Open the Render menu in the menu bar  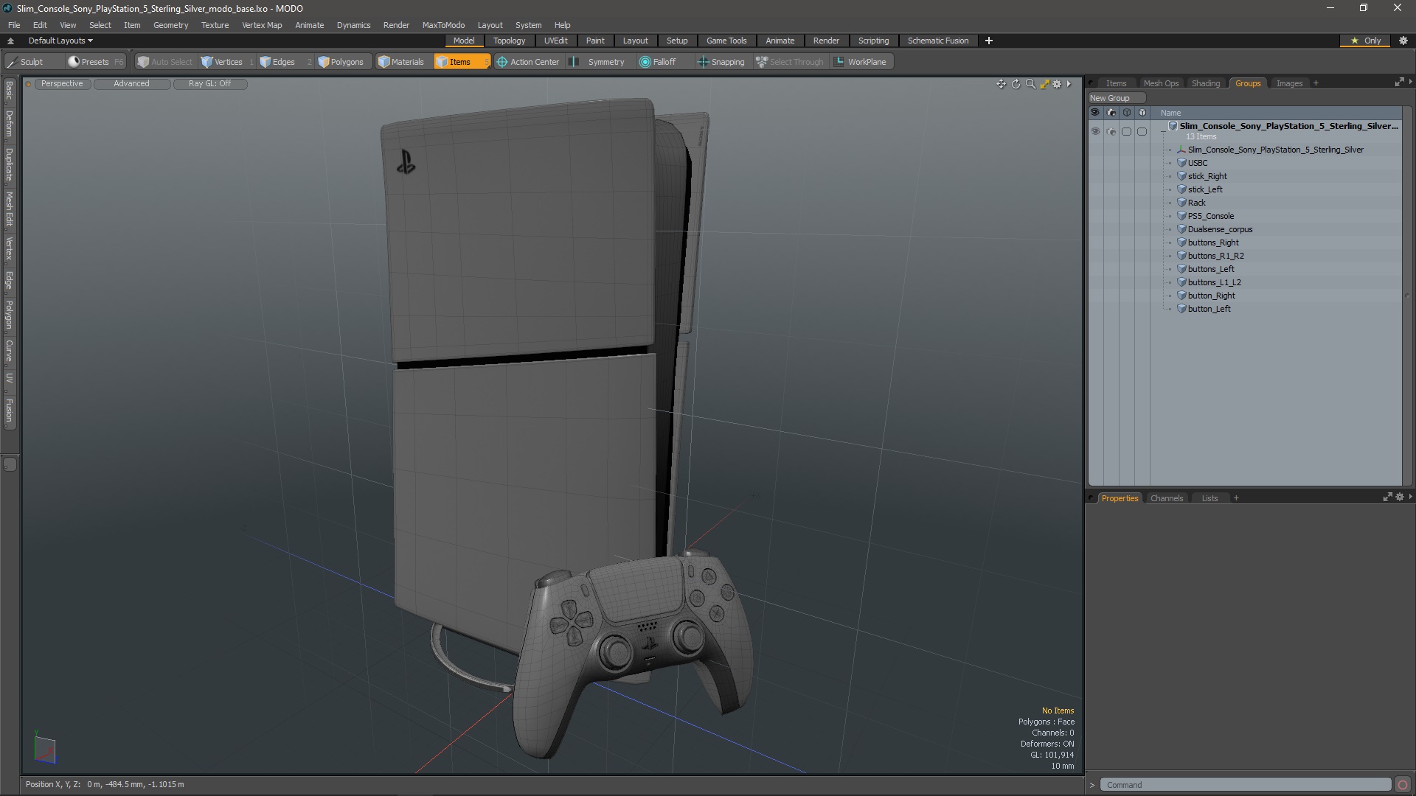(396, 25)
